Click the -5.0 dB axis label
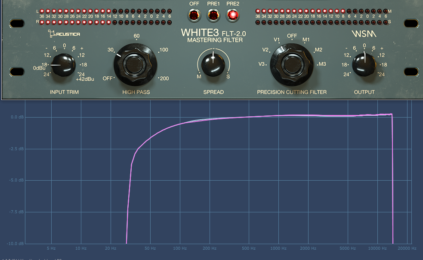Image resolution: width=423 pixels, height=260 pixels. coord(16,180)
